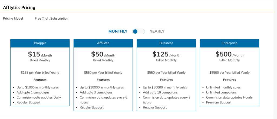Toggle the Monthly/Yearly billing switch

[138, 31]
